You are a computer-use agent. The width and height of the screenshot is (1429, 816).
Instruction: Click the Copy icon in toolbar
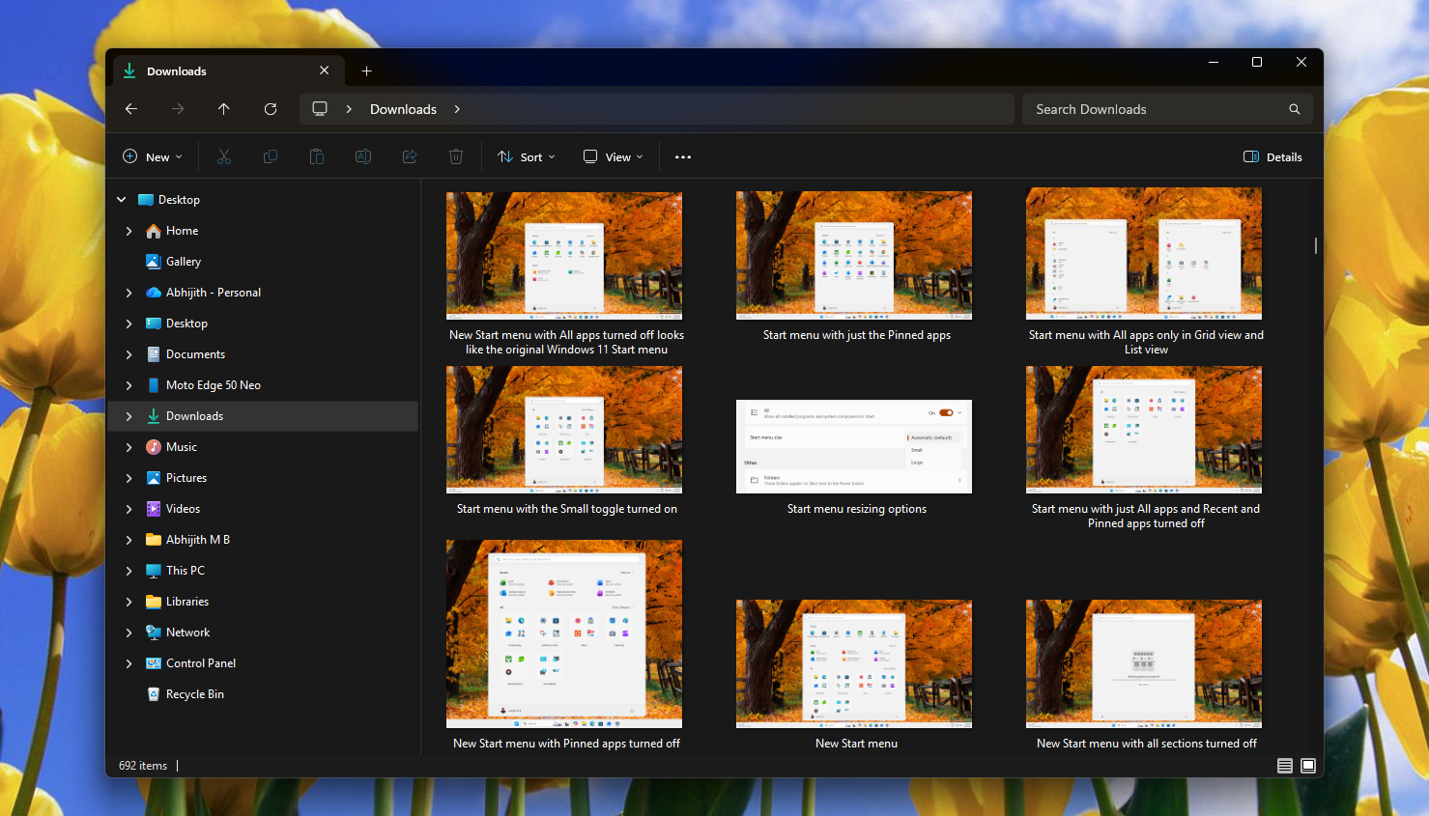[x=271, y=156]
